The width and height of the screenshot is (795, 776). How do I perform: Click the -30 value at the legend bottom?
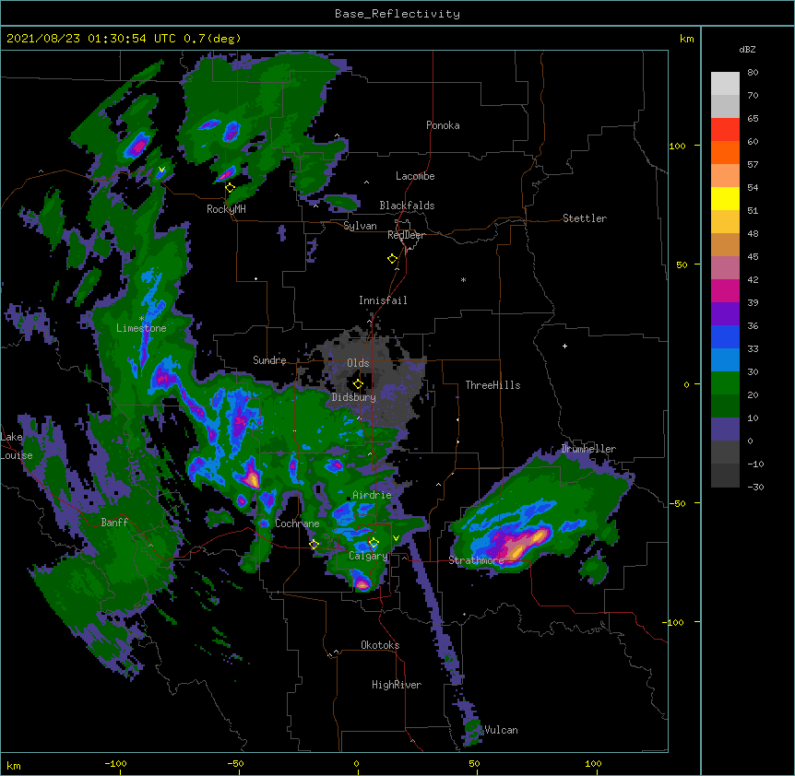pyautogui.click(x=755, y=487)
